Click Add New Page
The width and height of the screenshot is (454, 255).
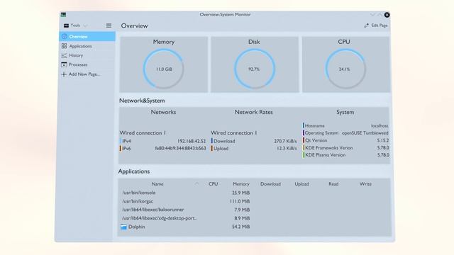click(87, 74)
